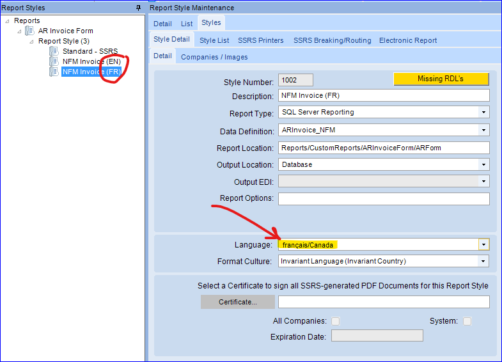Select Report Style (3) tree label
This screenshot has height=362, width=502.
64,41
